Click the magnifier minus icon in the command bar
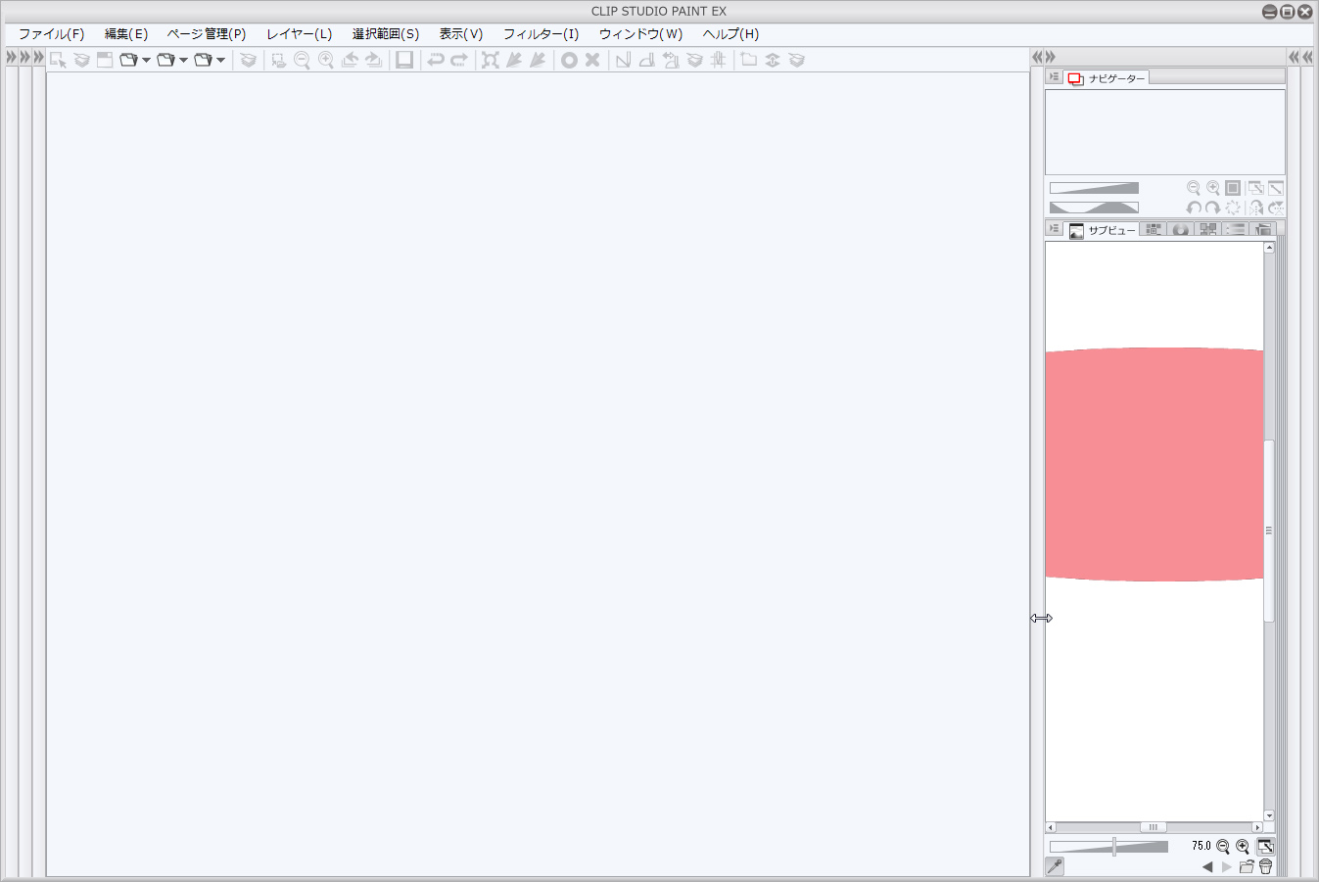The width and height of the screenshot is (1319, 882). coord(303,60)
